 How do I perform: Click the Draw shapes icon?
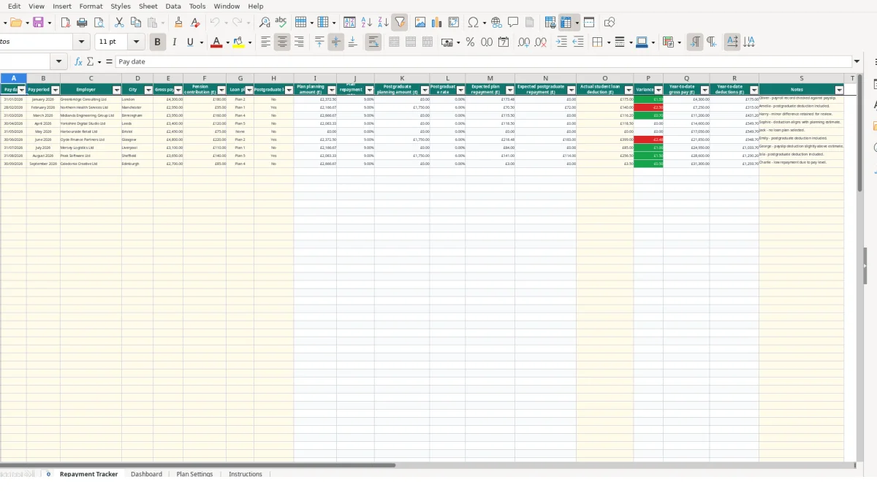(x=610, y=23)
